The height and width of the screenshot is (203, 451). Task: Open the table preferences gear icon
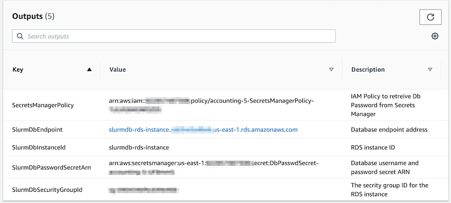(x=435, y=36)
